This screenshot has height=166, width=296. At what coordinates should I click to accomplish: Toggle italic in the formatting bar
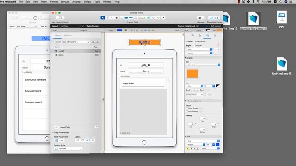pyautogui.click(x=134, y=30)
